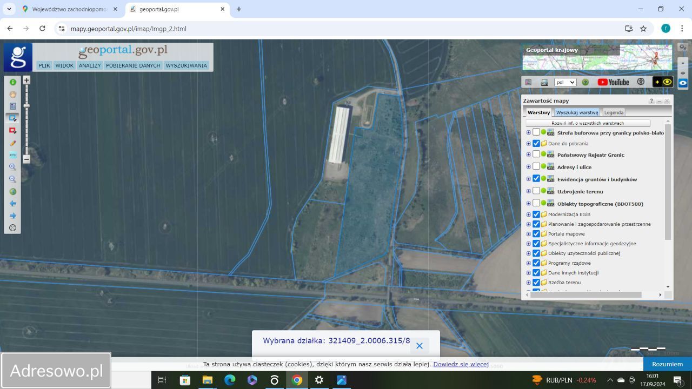Go to previous map view arrow

[13, 204]
